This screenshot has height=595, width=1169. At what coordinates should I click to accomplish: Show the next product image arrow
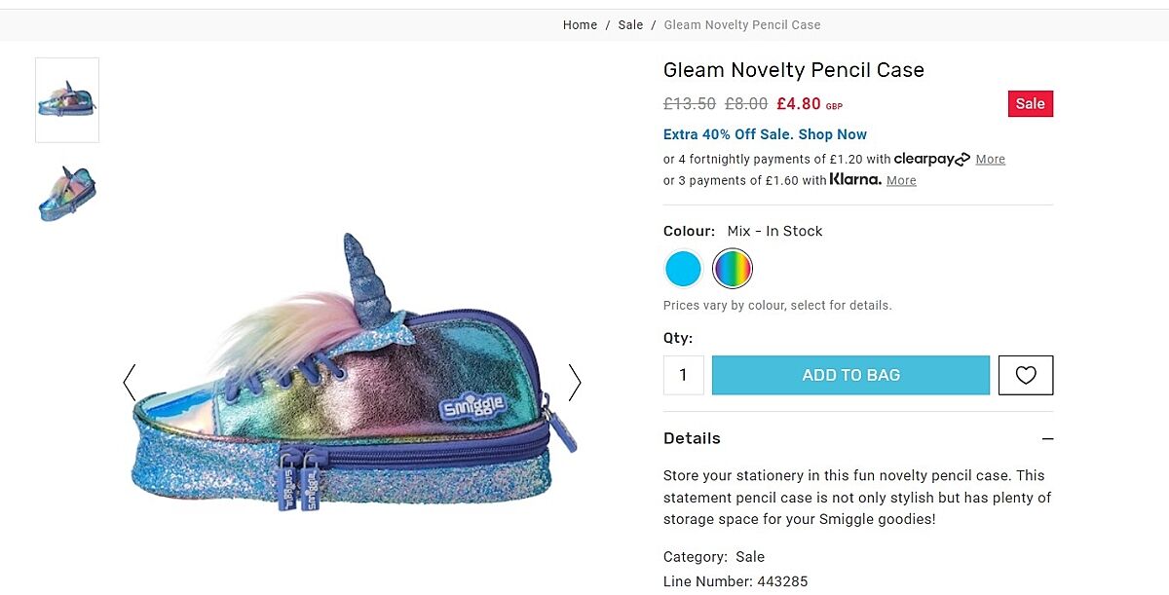click(574, 383)
